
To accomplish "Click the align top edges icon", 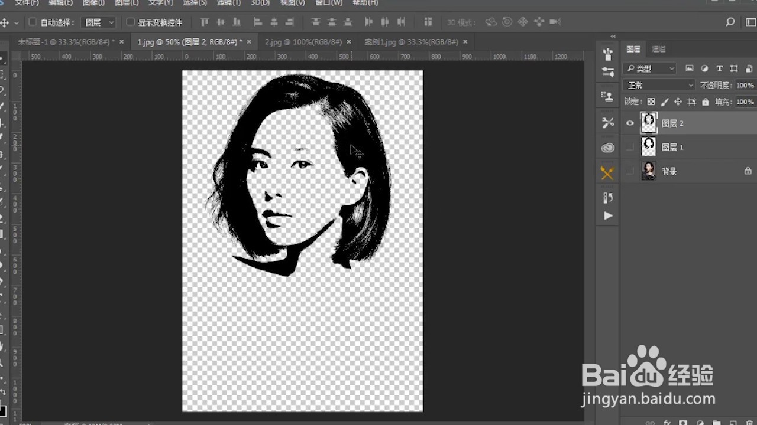I will coord(204,22).
